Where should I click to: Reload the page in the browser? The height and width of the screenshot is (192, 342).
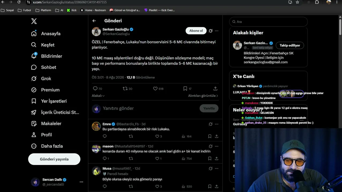(19, 2)
